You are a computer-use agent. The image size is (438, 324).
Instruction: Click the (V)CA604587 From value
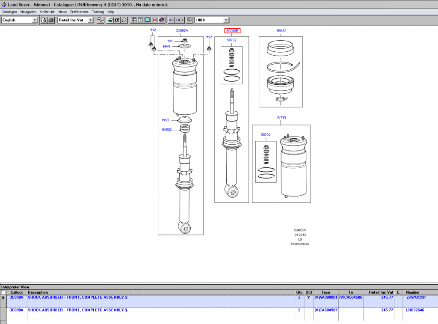coord(326,310)
